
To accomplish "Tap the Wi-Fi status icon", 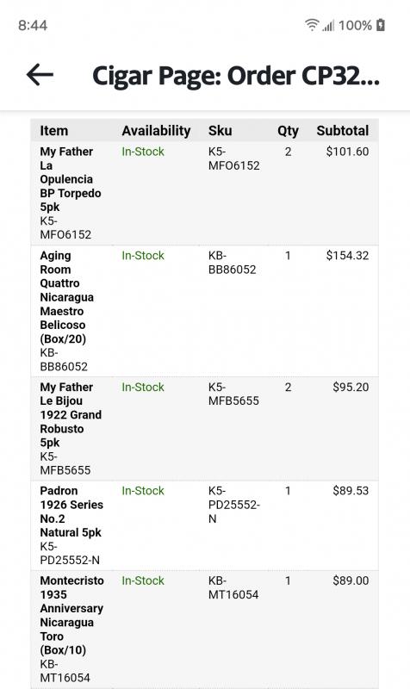I will coord(312,25).
